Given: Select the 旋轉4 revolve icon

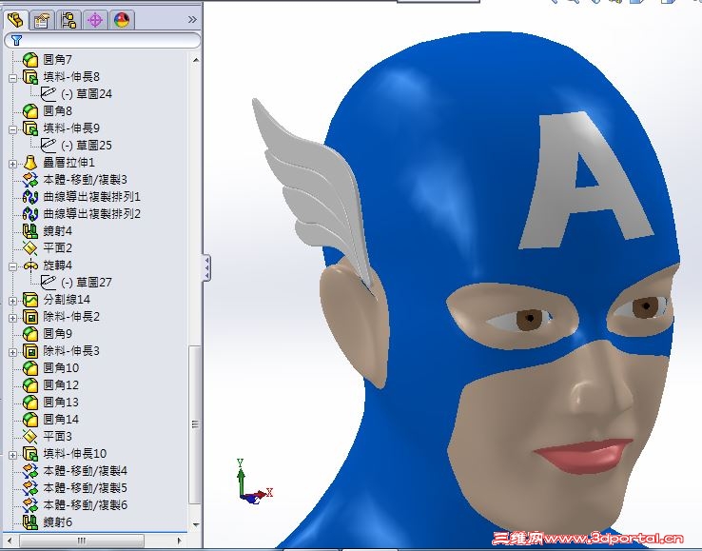Looking at the screenshot, I should (30, 266).
